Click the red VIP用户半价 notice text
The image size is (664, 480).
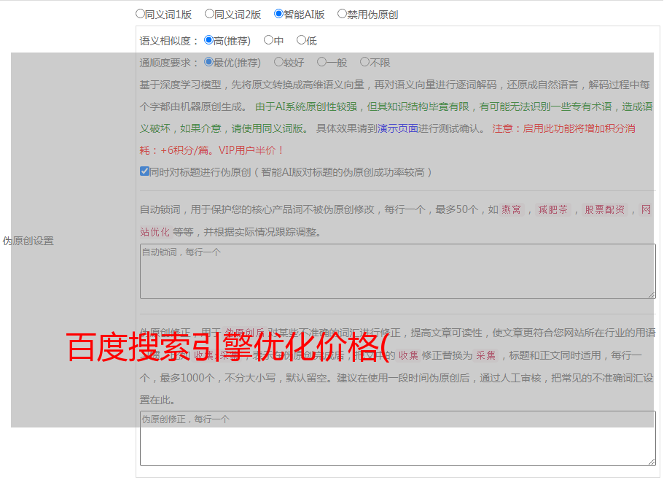pyautogui.click(x=251, y=150)
